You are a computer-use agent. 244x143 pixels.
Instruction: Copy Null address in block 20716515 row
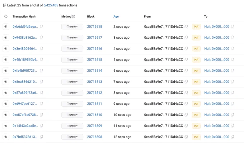(232, 59)
